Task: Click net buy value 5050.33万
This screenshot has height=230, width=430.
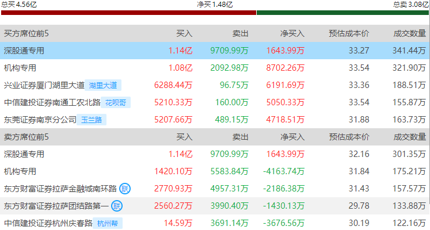Action: coord(285,102)
